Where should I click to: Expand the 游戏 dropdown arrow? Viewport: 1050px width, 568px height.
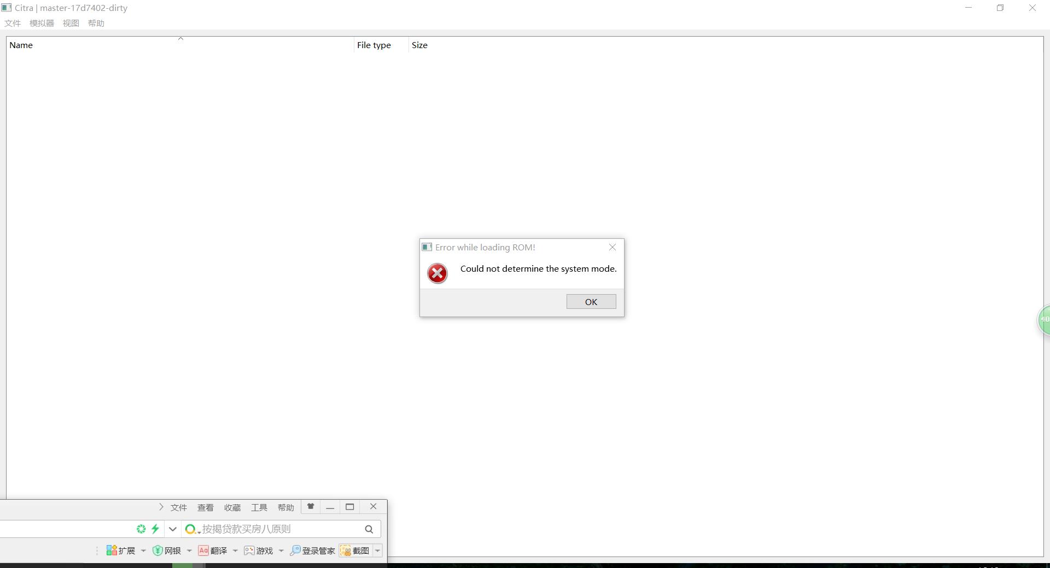click(281, 551)
